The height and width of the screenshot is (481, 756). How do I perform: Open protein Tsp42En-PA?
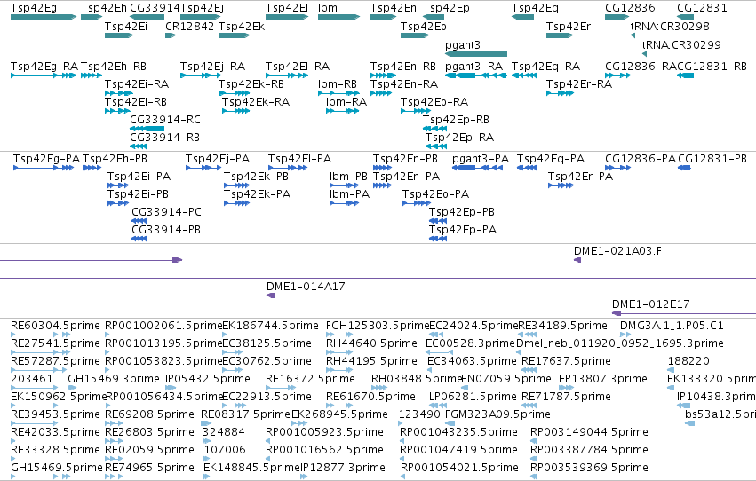pos(407,177)
